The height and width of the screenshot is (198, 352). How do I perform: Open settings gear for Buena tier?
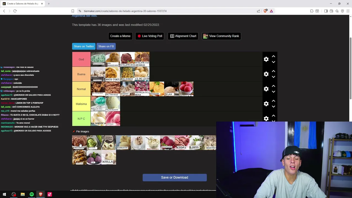click(x=266, y=74)
